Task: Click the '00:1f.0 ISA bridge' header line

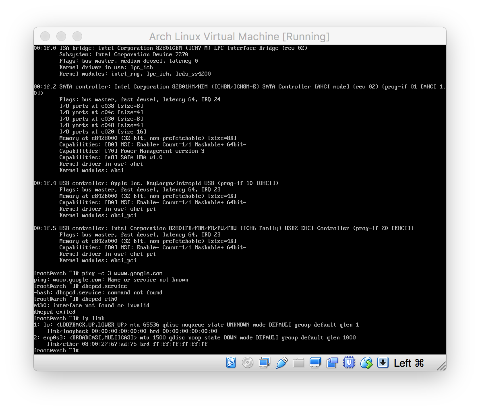Action: pos(170,48)
